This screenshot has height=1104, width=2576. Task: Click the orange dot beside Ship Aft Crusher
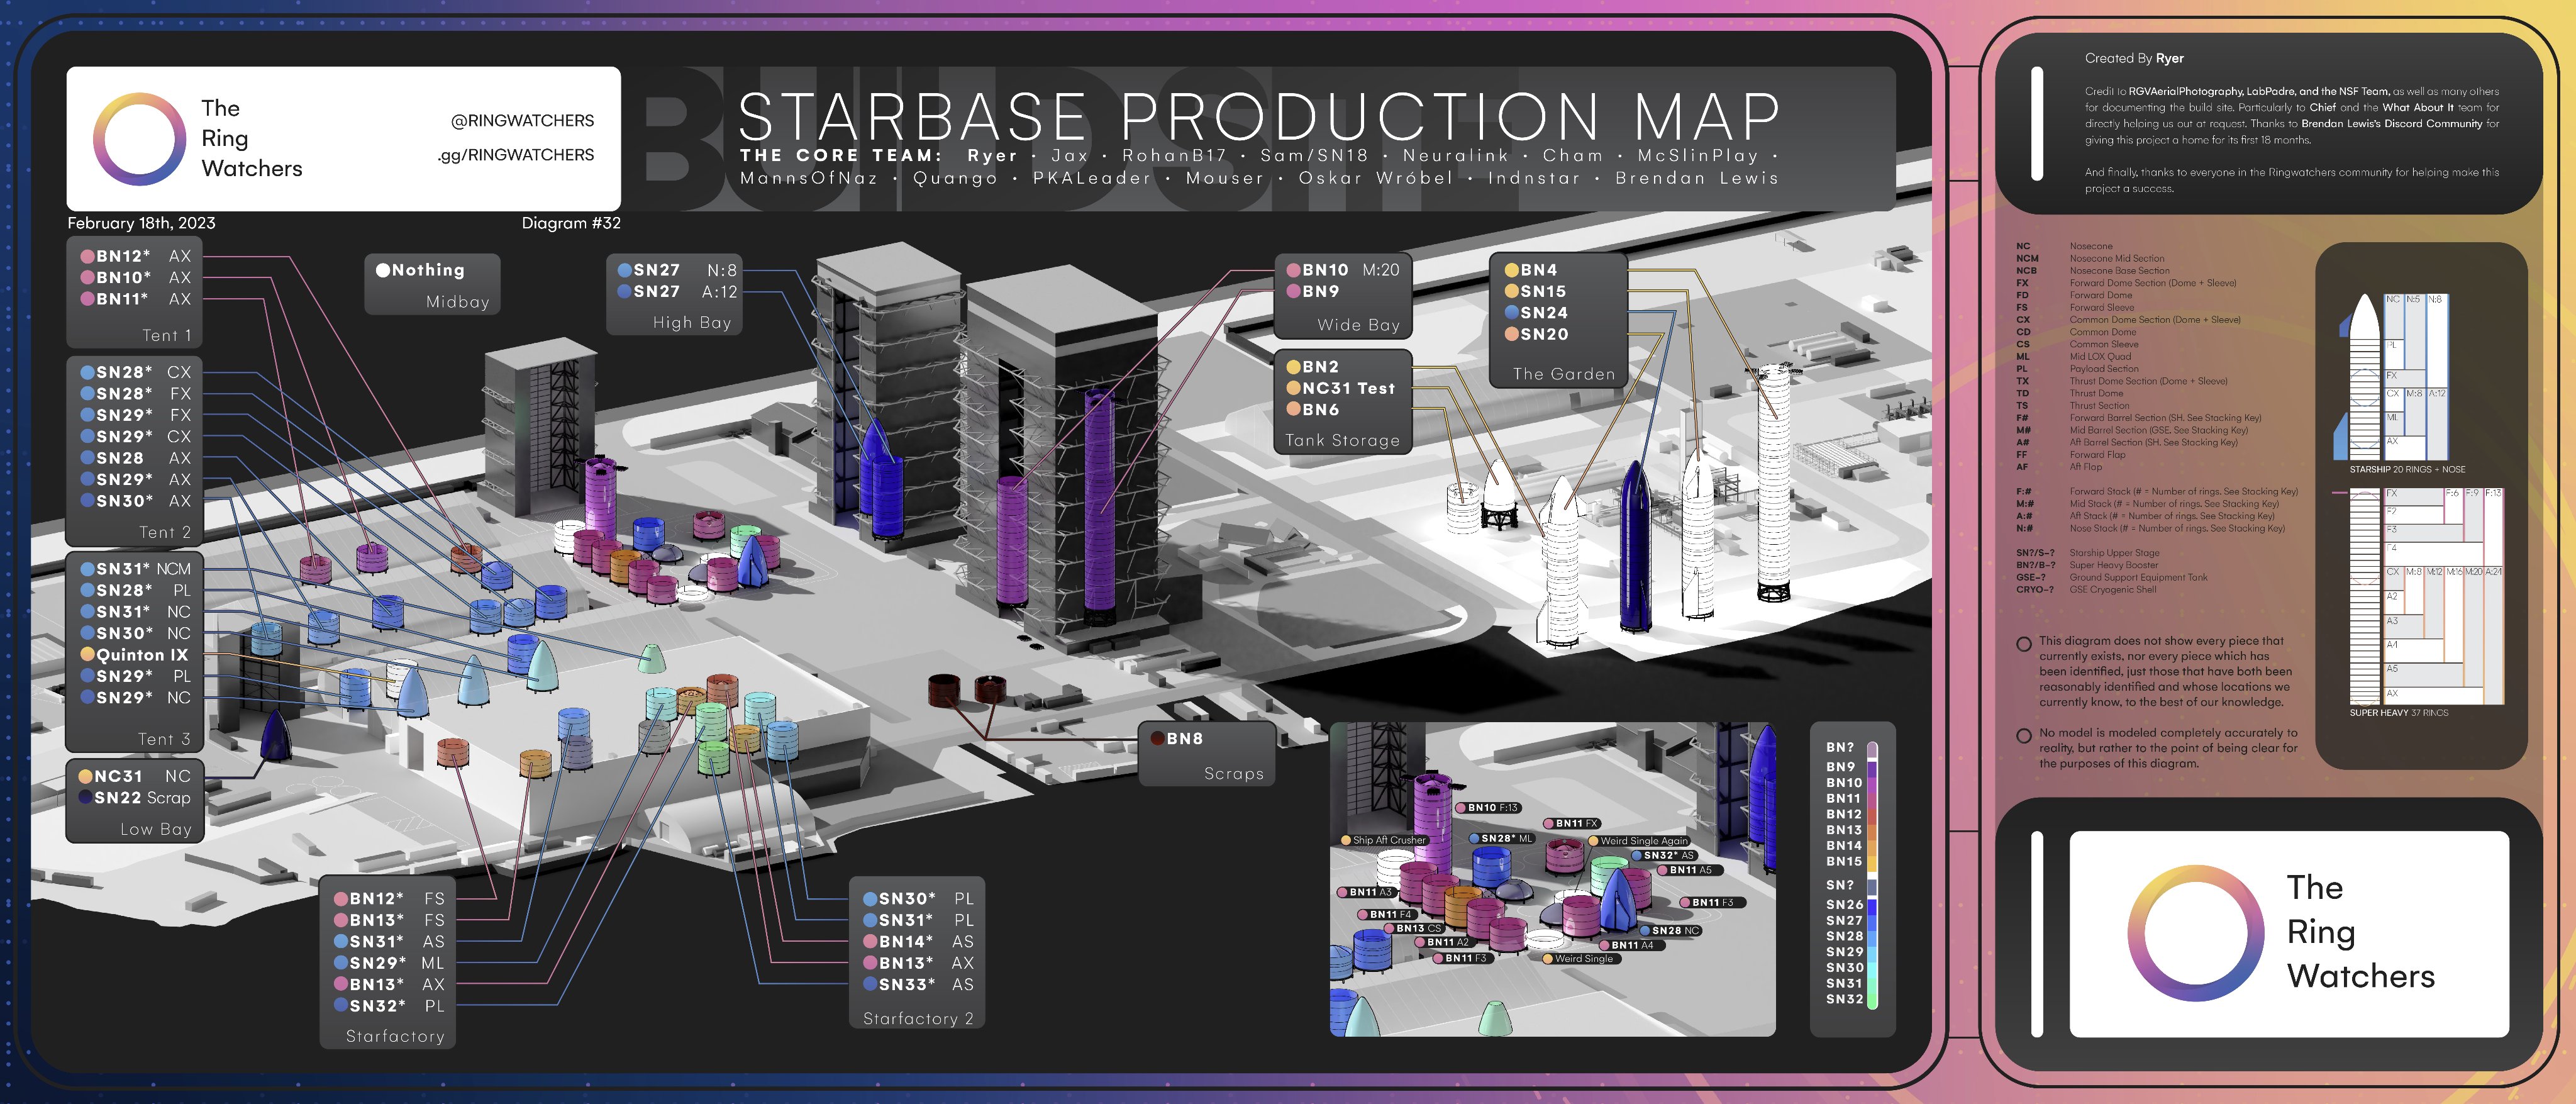(x=1346, y=840)
